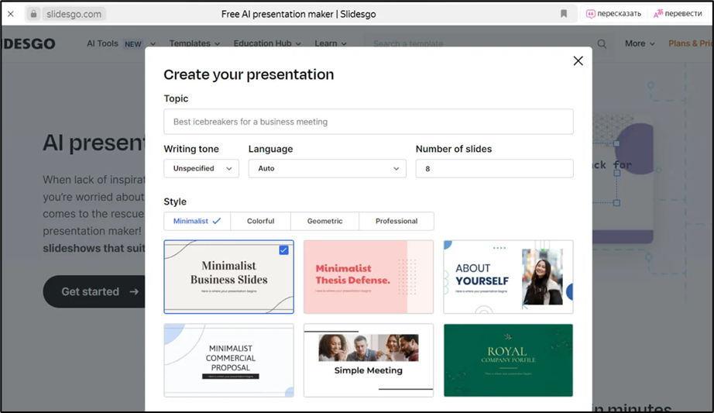Choose the Geometric style tab
This screenshot has width=714, height=413.
[x=324, y=221]
